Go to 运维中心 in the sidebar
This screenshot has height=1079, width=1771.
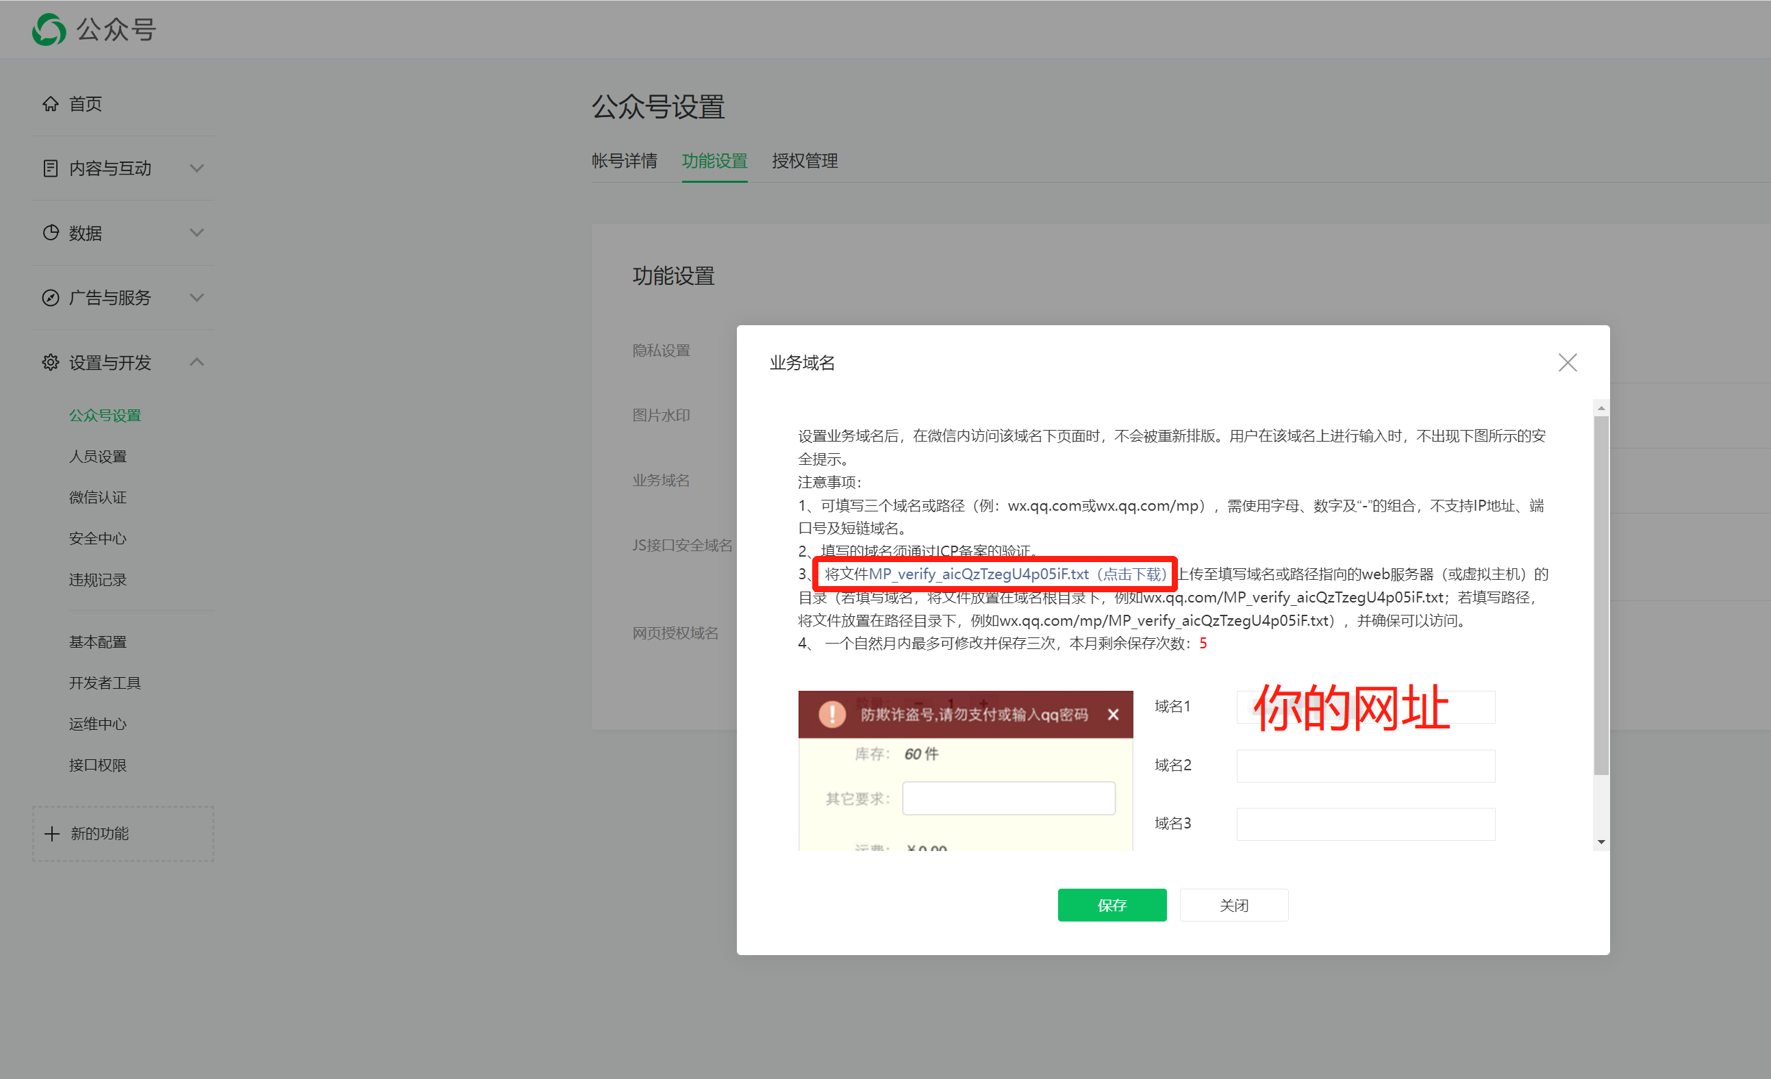click(98, 724)
